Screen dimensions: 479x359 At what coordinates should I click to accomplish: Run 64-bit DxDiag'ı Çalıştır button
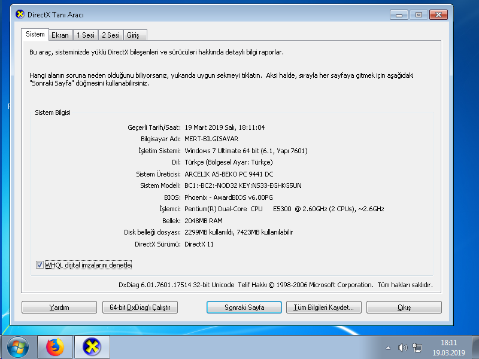[140, 308]
